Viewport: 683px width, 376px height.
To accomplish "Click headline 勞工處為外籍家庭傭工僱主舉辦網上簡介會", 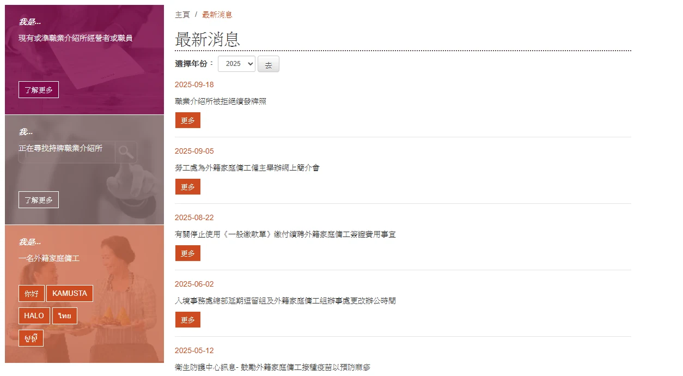I will 247,168.
